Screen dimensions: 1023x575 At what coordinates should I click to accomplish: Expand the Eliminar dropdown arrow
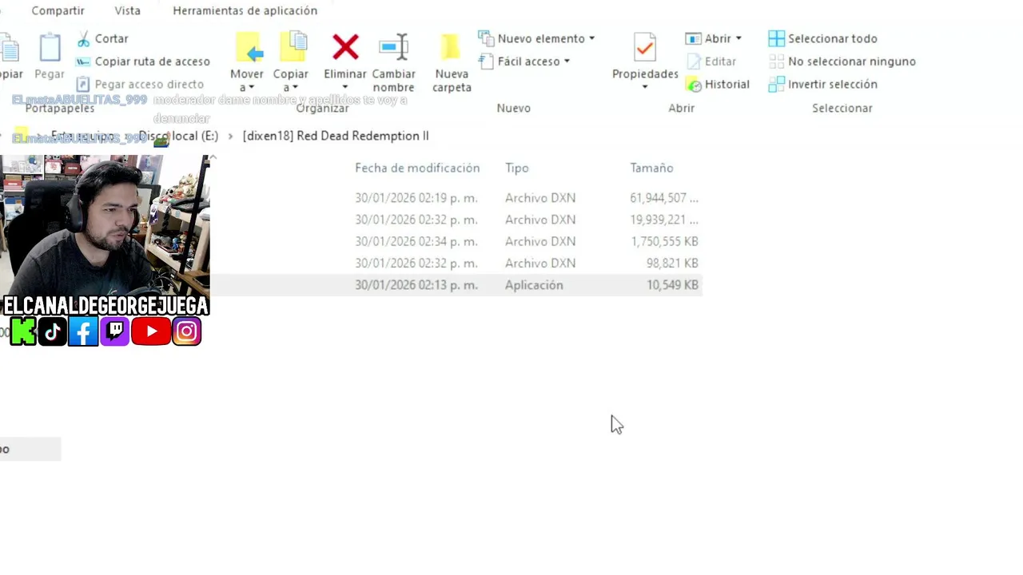(345, 88)
